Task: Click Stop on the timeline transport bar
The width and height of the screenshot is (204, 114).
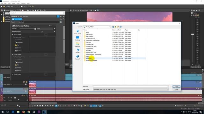Action: [42, 106]
